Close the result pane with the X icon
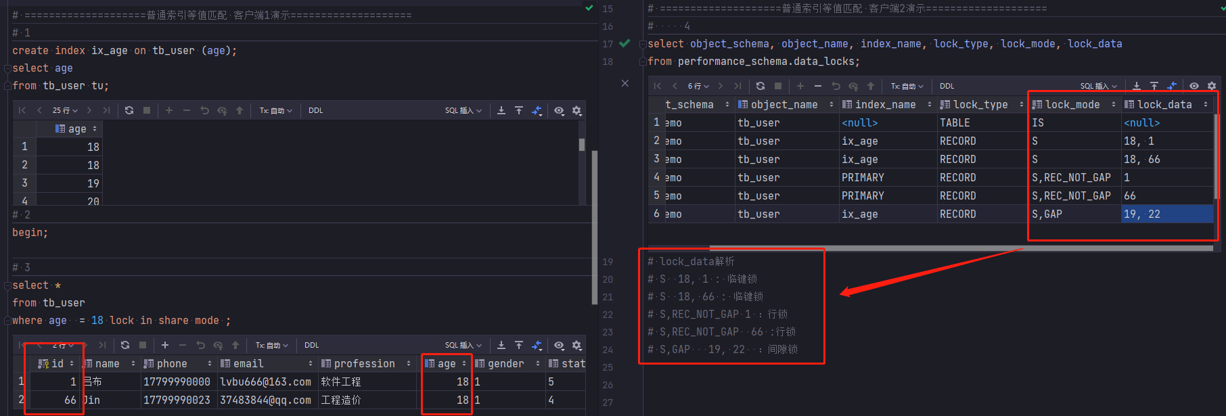 (625, 83)
